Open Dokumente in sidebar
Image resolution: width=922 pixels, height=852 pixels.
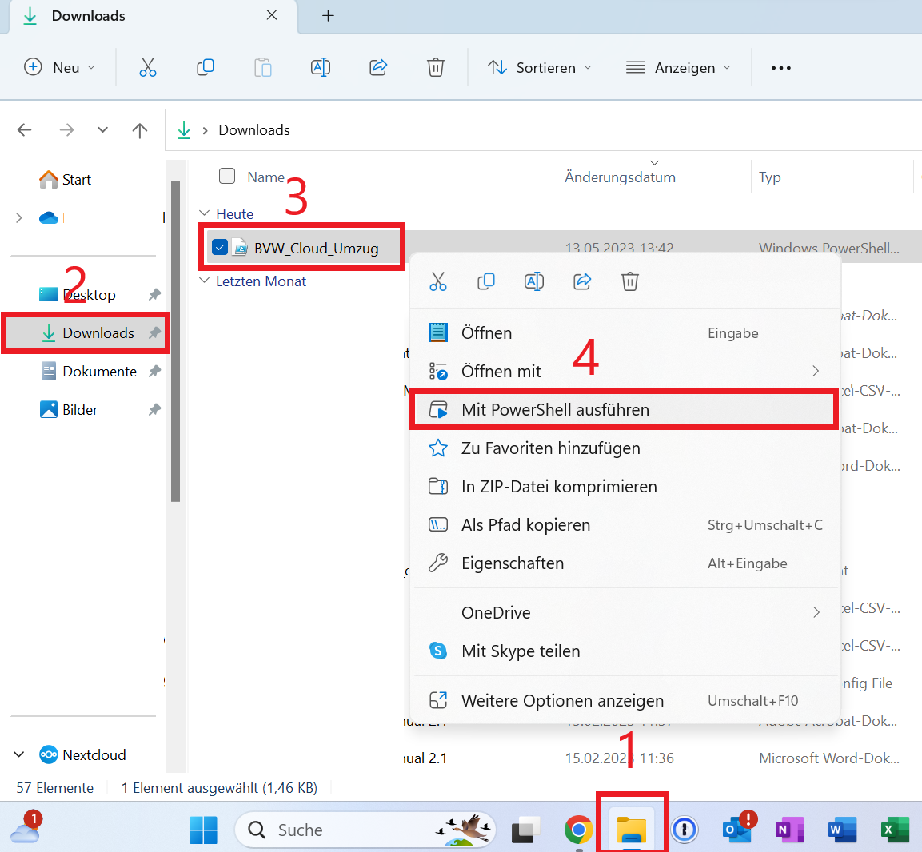pos(99,372)
